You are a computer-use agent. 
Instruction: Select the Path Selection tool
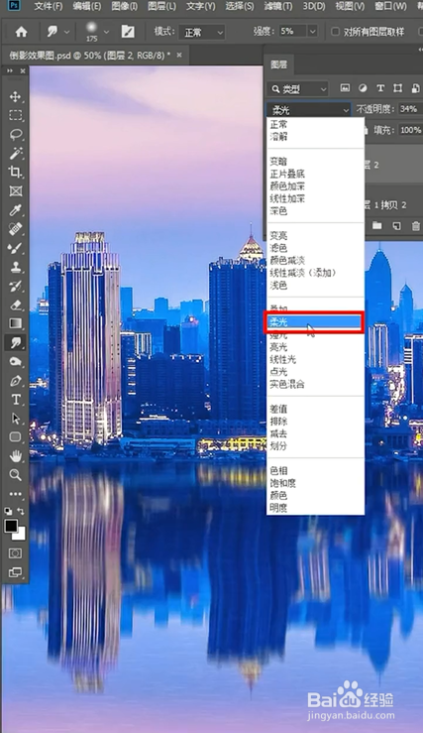(16, 419)
